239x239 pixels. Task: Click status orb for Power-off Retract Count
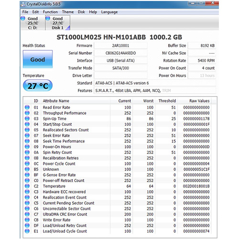pos(27,180)
